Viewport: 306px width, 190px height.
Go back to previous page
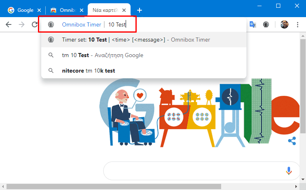tap(9, 24)
